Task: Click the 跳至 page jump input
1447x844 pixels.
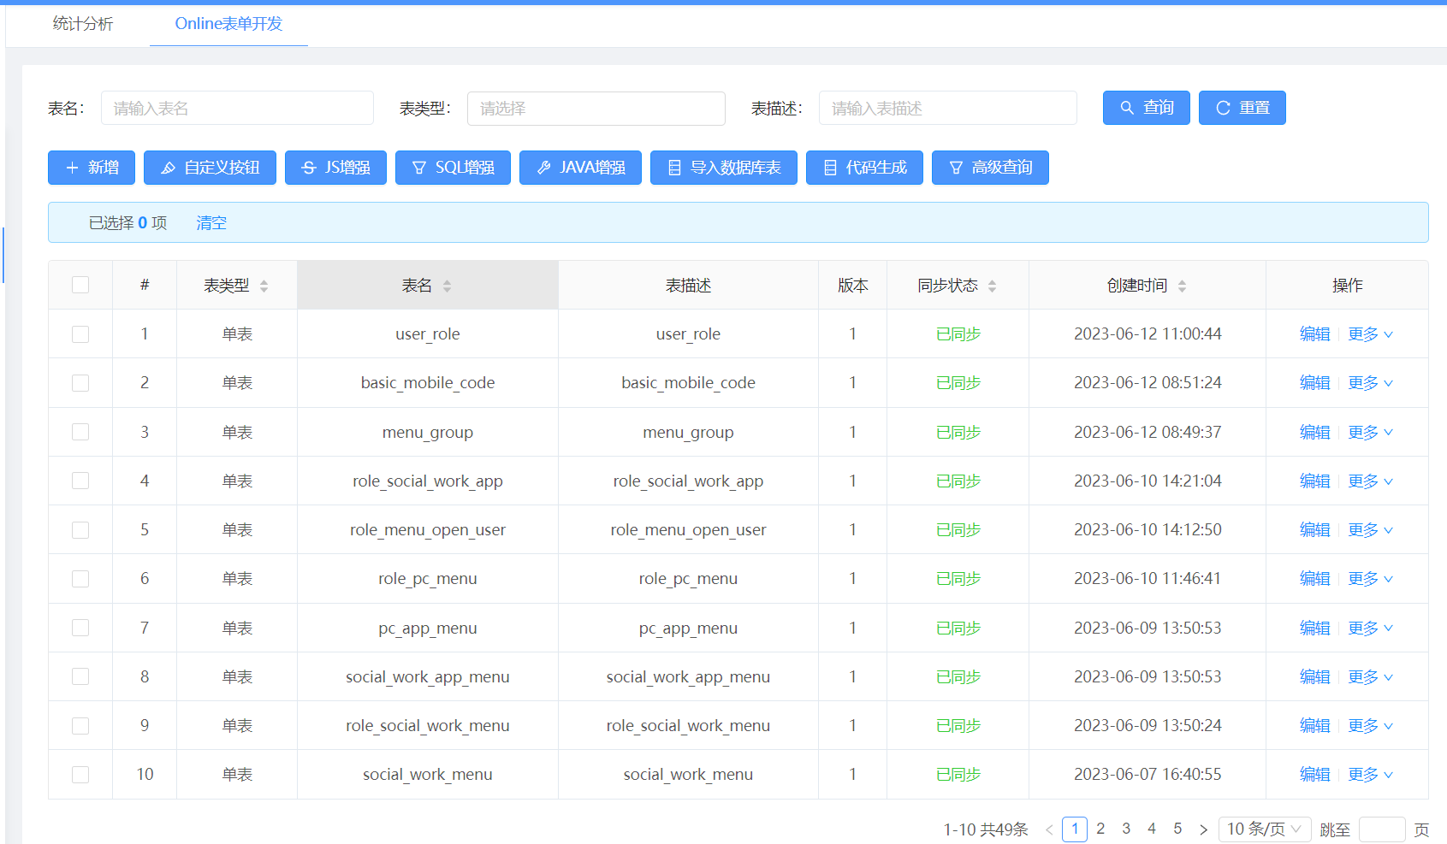Action: click(1382, 829)
